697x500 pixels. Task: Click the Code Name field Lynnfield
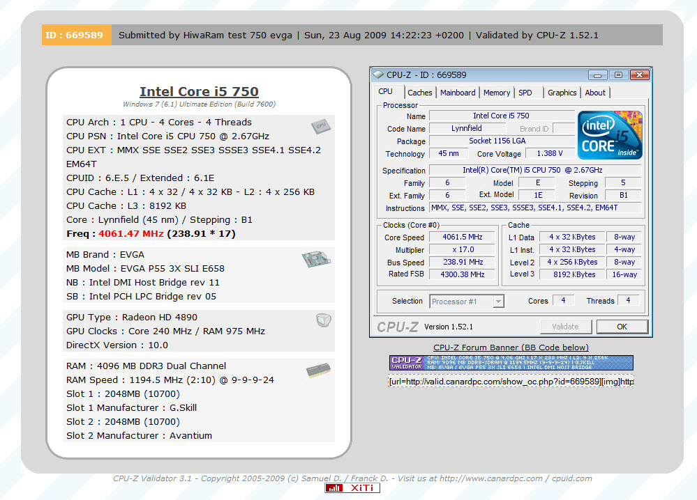tap(466, 128)
